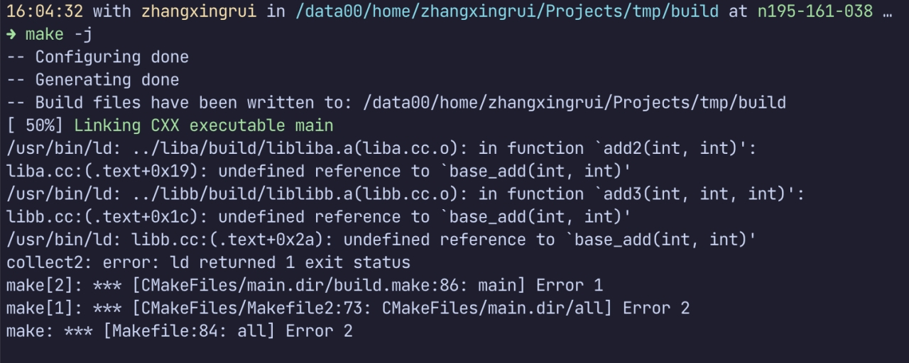The height and width of the screenshot is (363, 909).
Task: Click the ellipsis ending the prompt line
Action: 886,12
